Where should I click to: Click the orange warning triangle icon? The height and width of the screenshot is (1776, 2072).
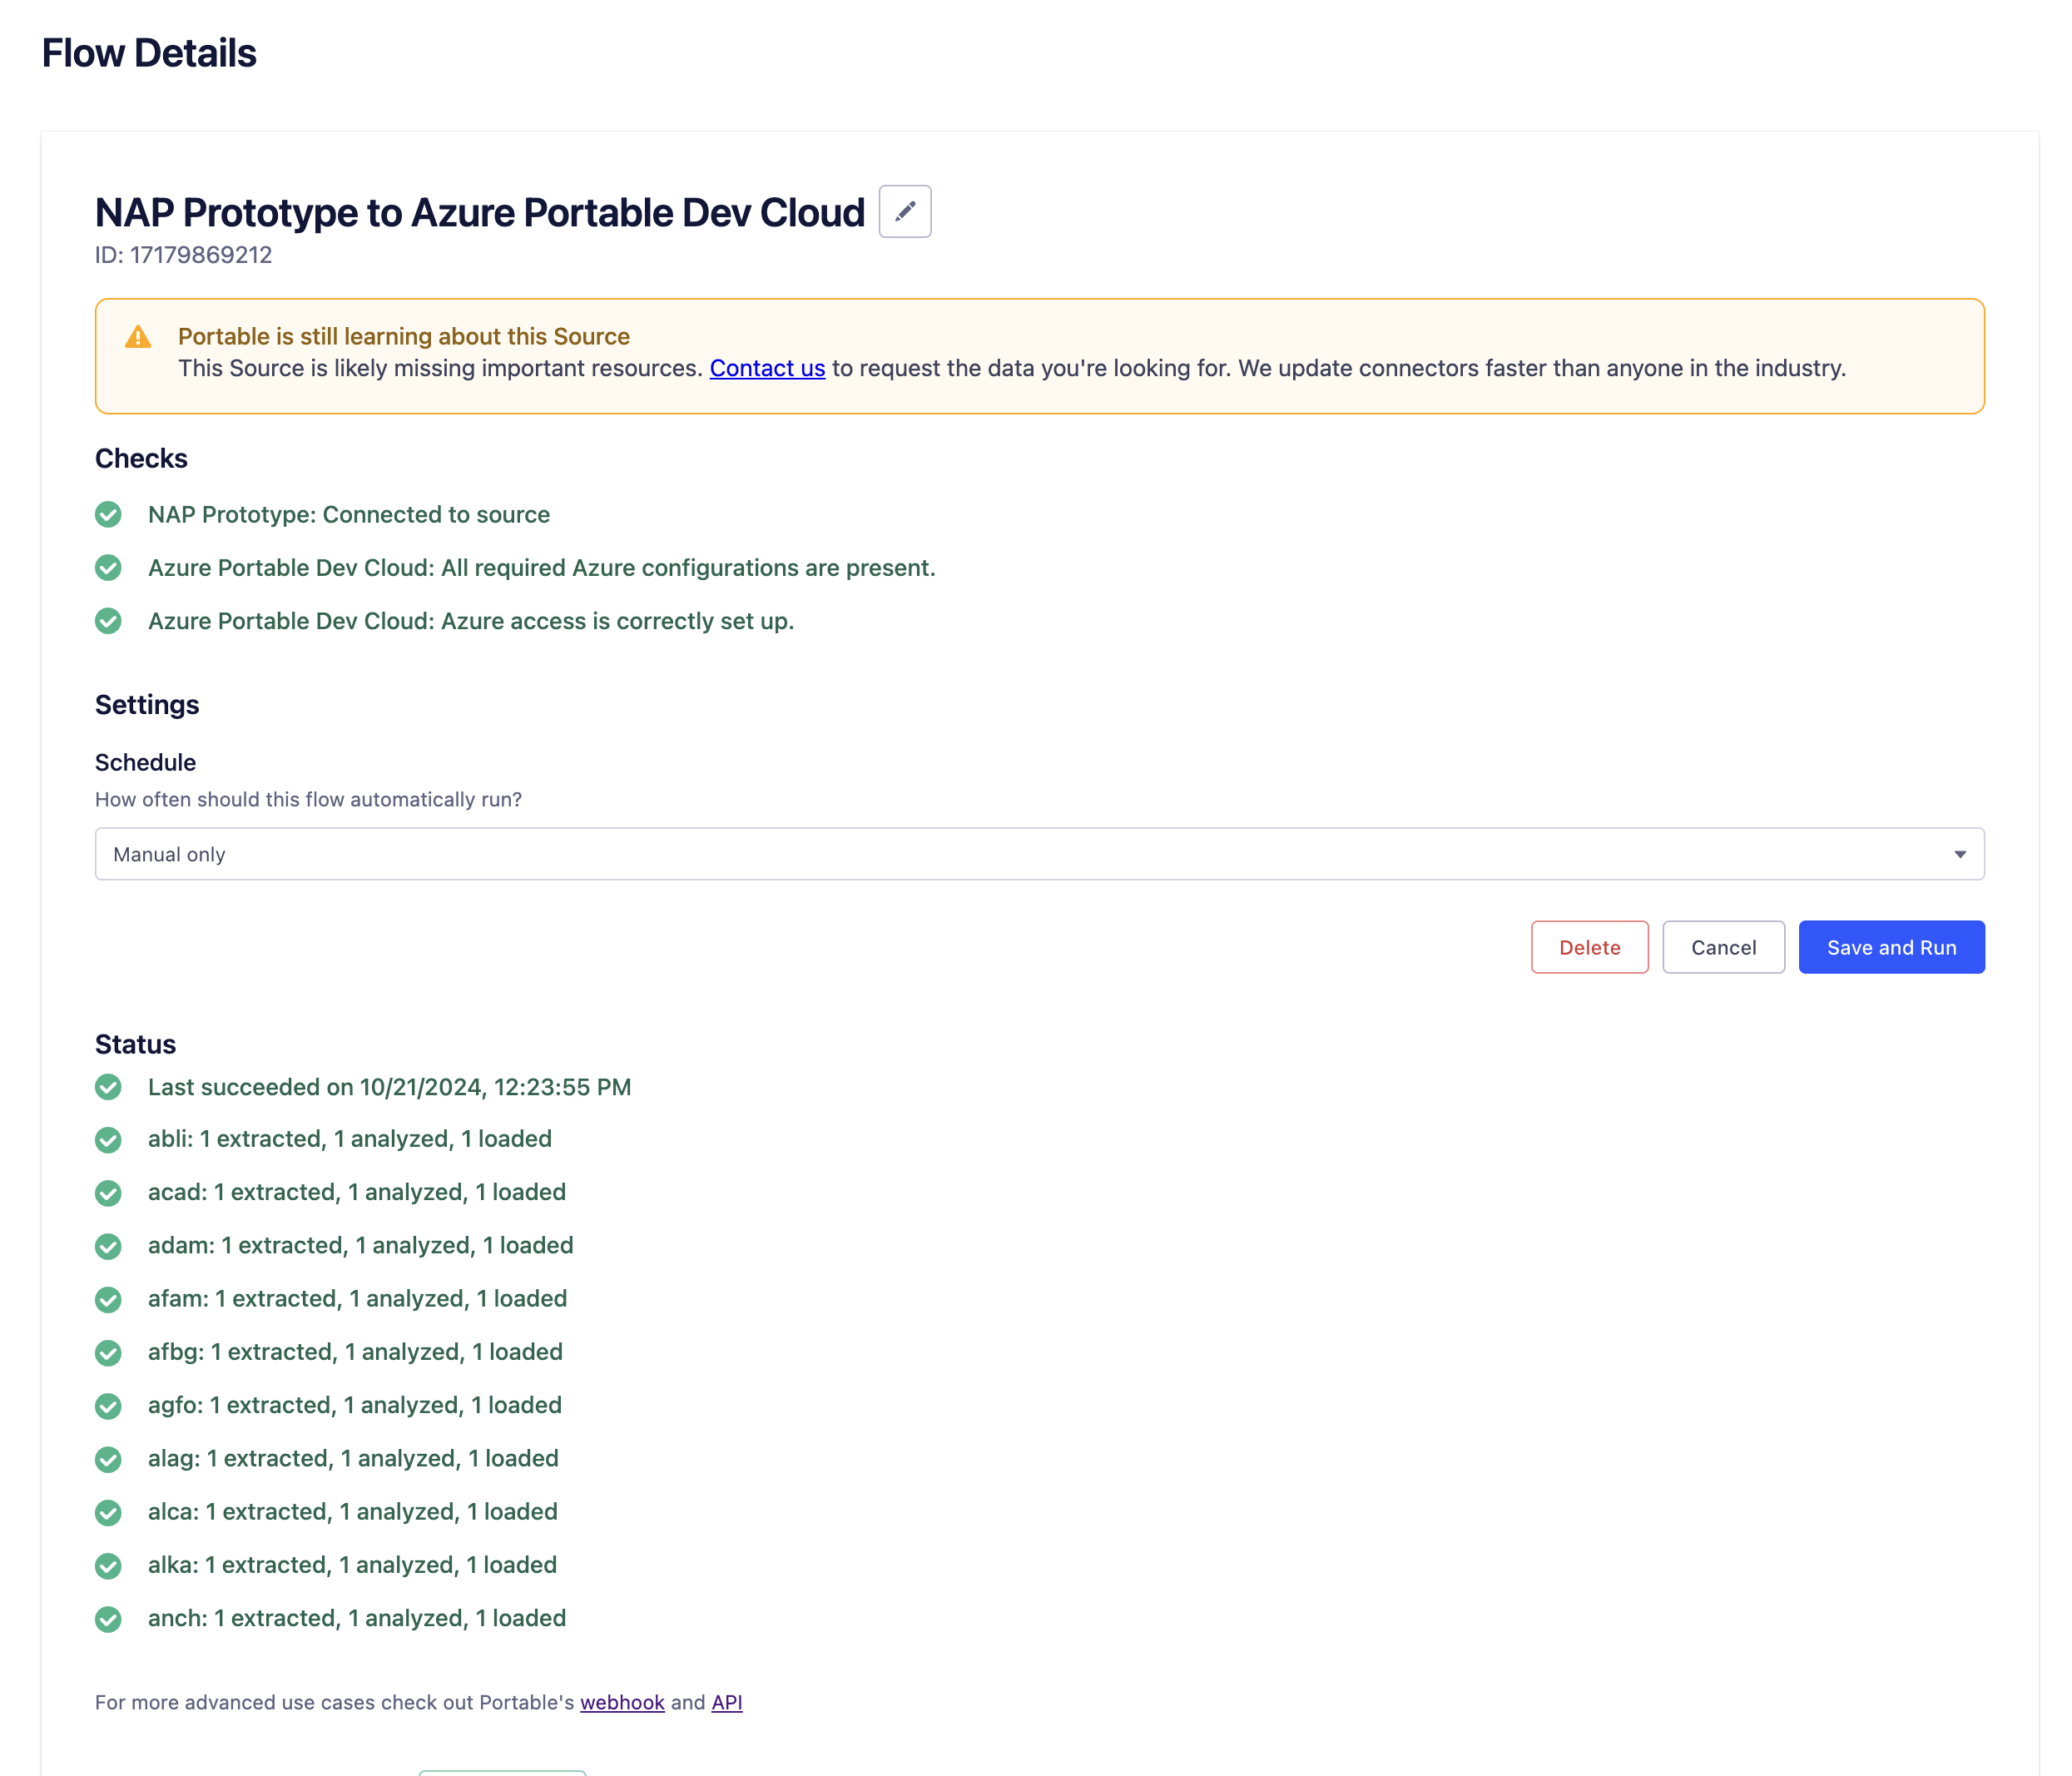pos(138,337)
